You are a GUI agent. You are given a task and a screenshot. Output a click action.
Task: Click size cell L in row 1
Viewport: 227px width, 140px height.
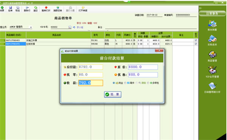click(x=118, y=40)
